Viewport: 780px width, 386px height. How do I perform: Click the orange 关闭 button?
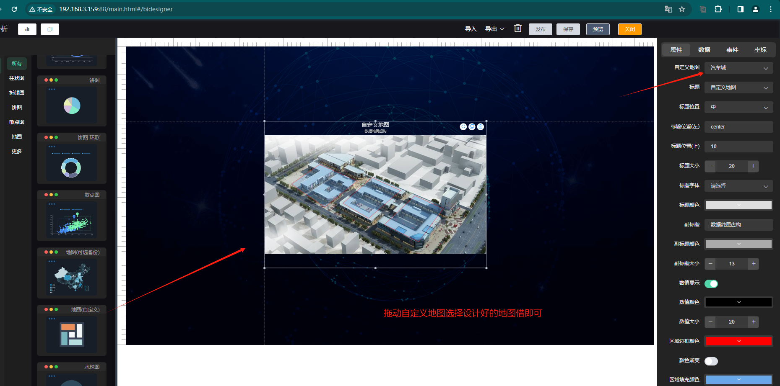tap(629, 29)
